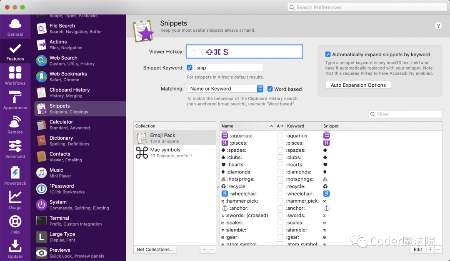Select File Search feature

(80, 28)
